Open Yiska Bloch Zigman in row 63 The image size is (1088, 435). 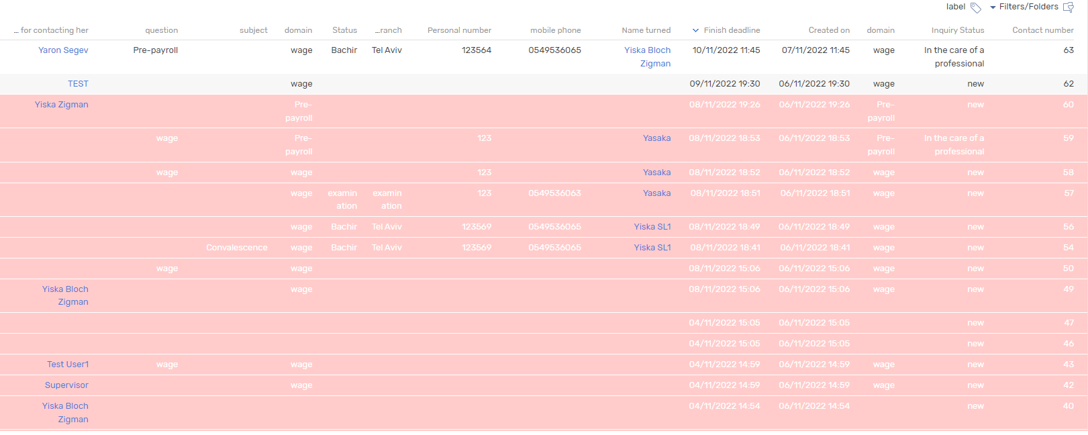(647, 57)
